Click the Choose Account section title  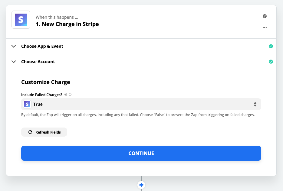pyautogui.click(x=38, y=62)
